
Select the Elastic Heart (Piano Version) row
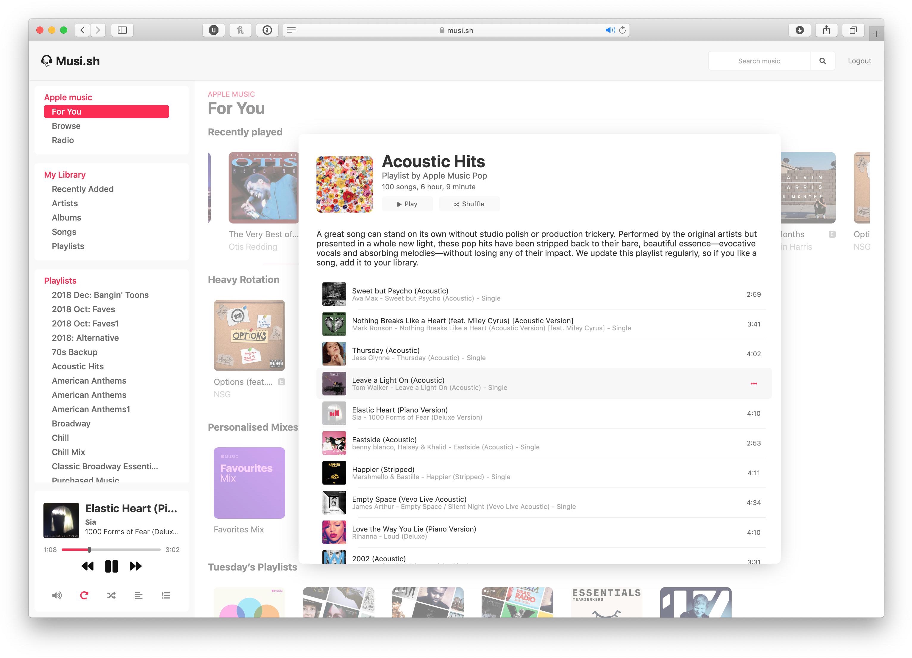[x=544, y=413]
